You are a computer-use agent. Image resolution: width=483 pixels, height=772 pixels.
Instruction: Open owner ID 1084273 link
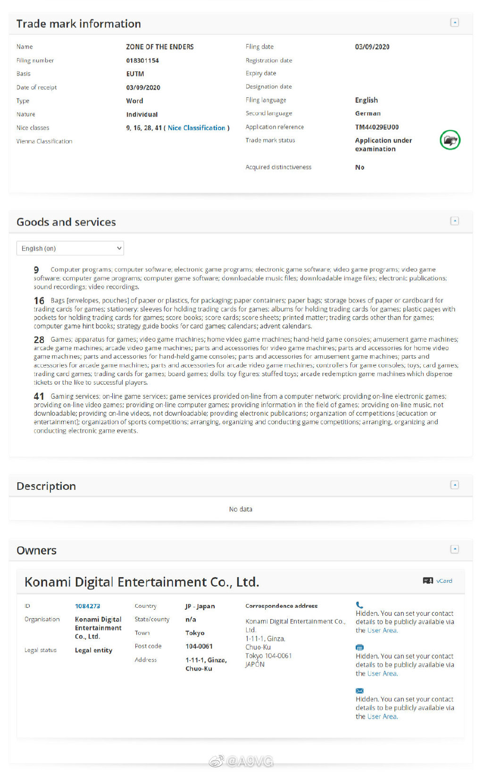point(87,606)
